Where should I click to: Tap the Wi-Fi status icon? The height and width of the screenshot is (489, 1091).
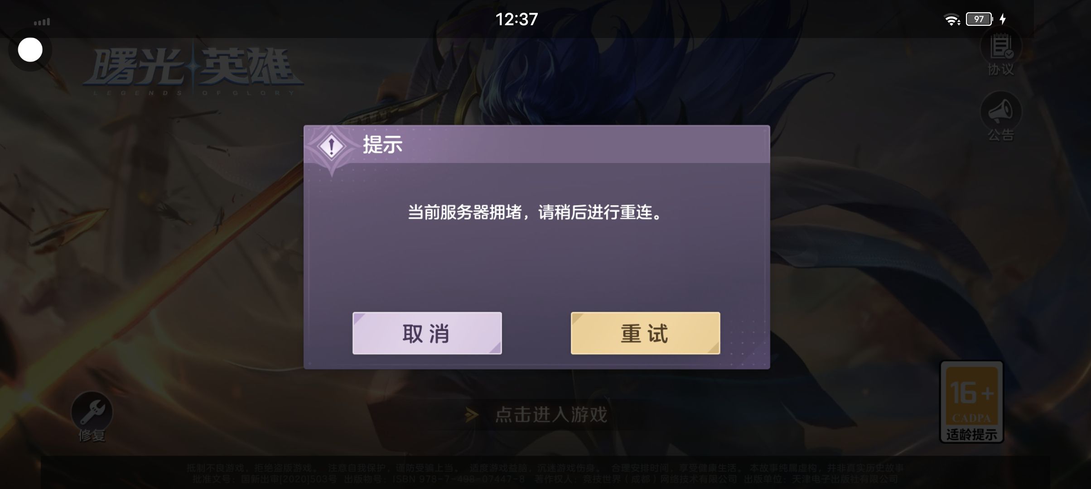click(x=952, y=19)
